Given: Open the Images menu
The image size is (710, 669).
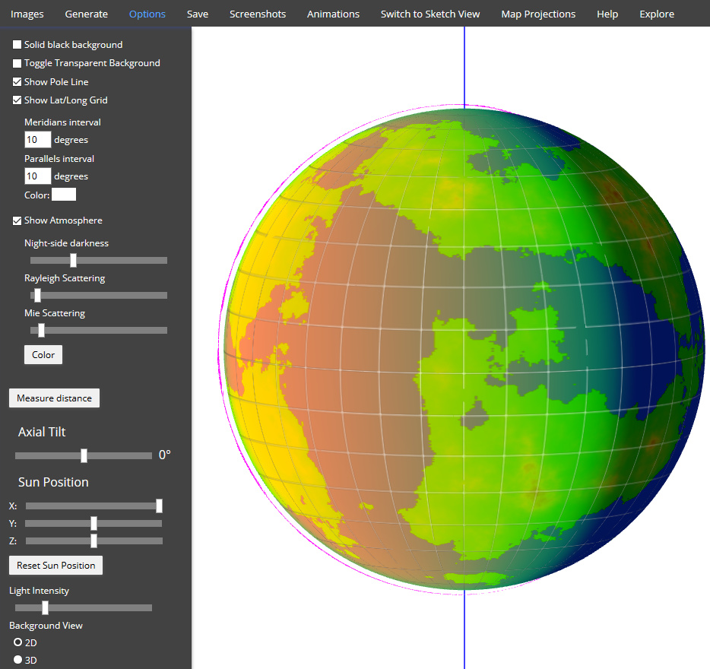Looking at the screenshot, I should click(x=27, y=14).
